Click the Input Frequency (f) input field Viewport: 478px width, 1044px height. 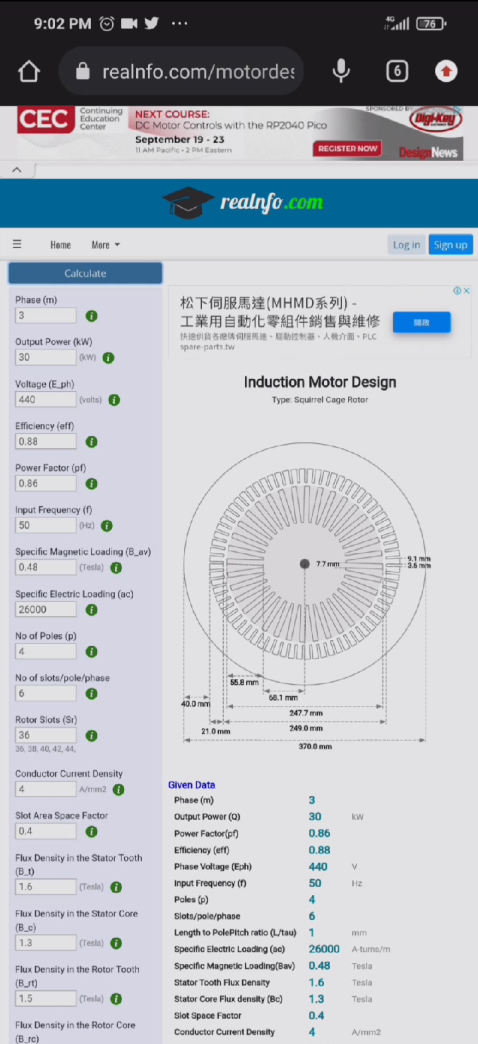tap(46, 525)
